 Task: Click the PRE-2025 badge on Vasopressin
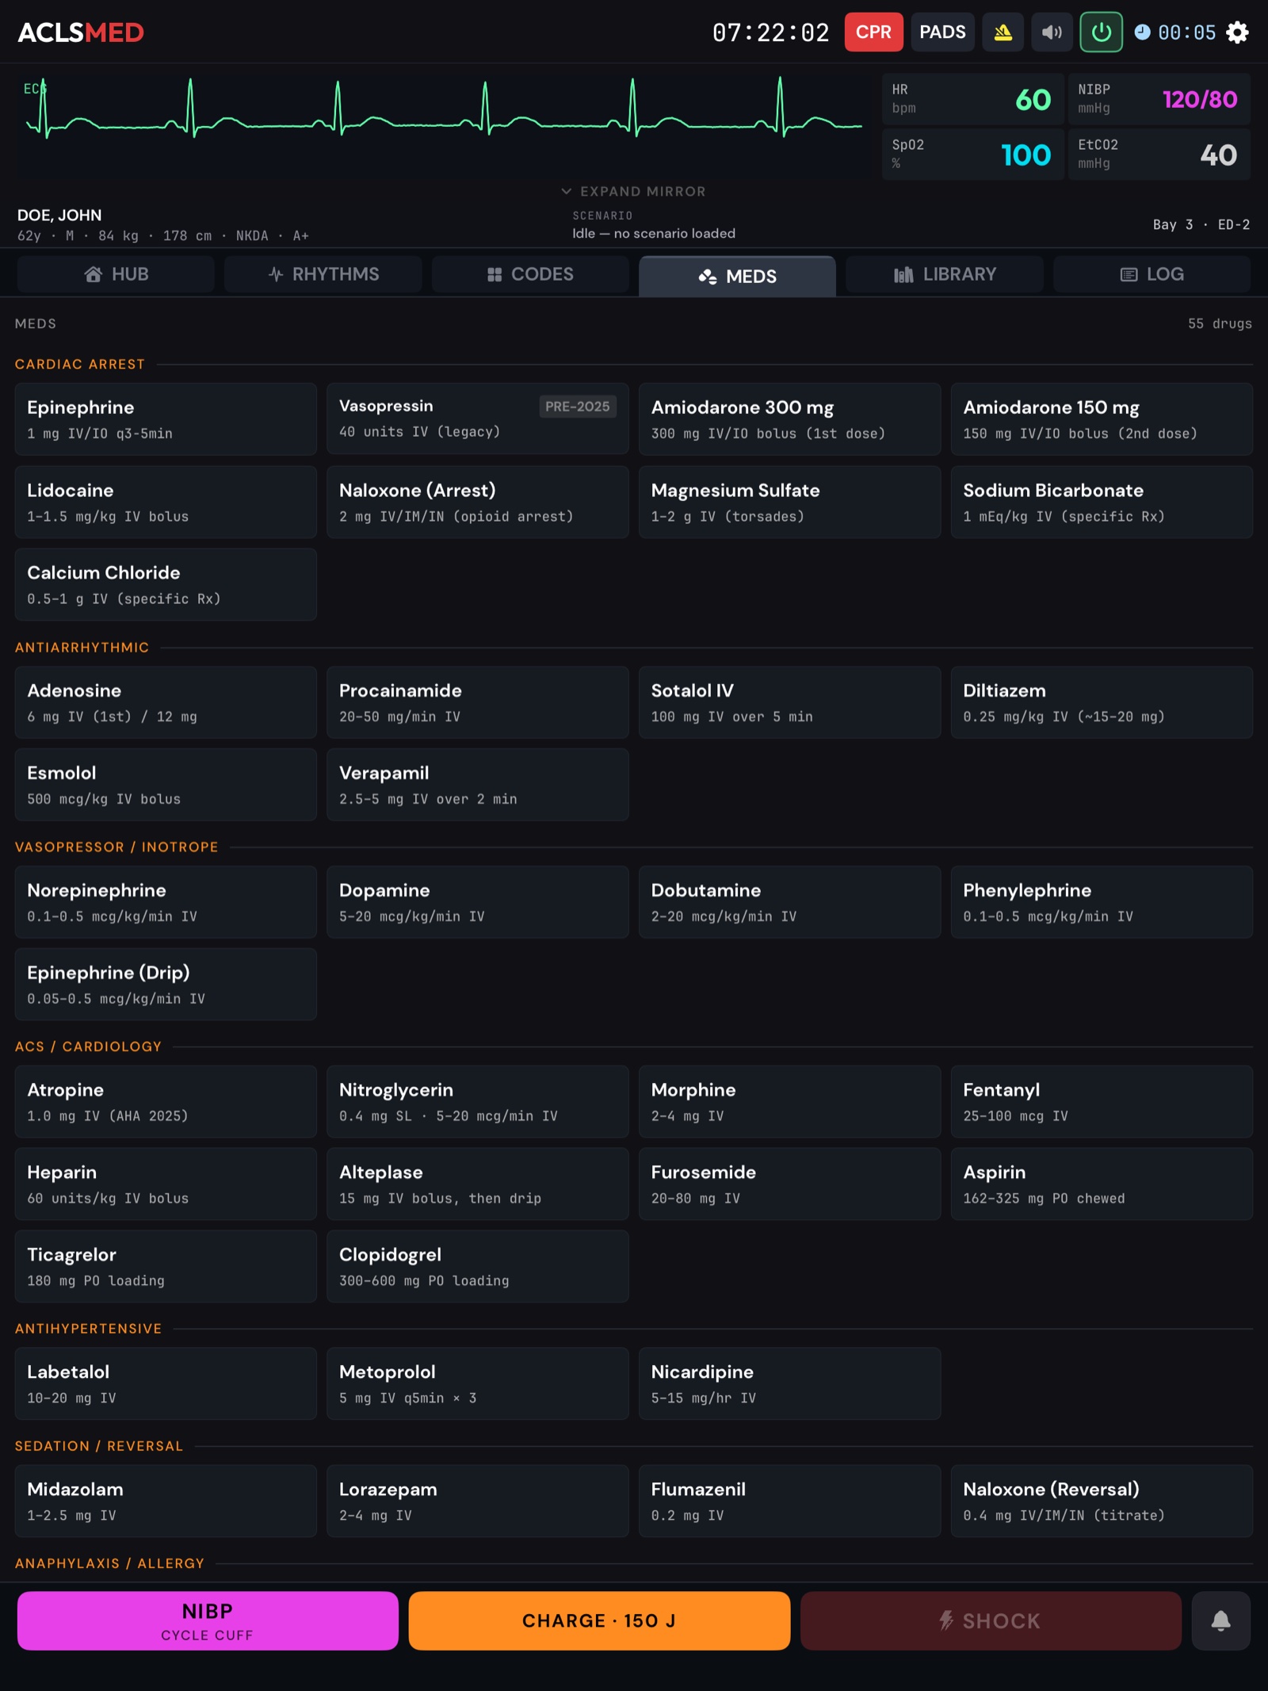577,407
